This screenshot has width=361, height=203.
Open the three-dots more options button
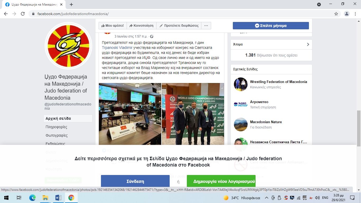pos(206,26)
